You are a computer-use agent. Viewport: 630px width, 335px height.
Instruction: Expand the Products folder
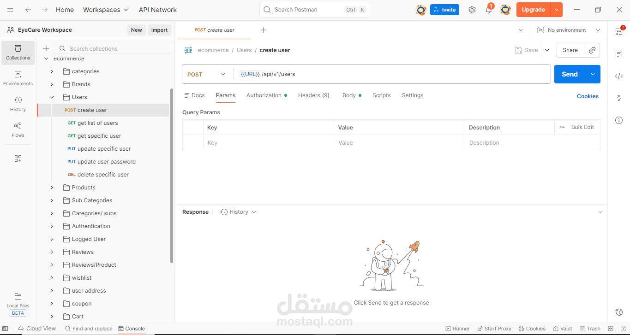[52, 187]
